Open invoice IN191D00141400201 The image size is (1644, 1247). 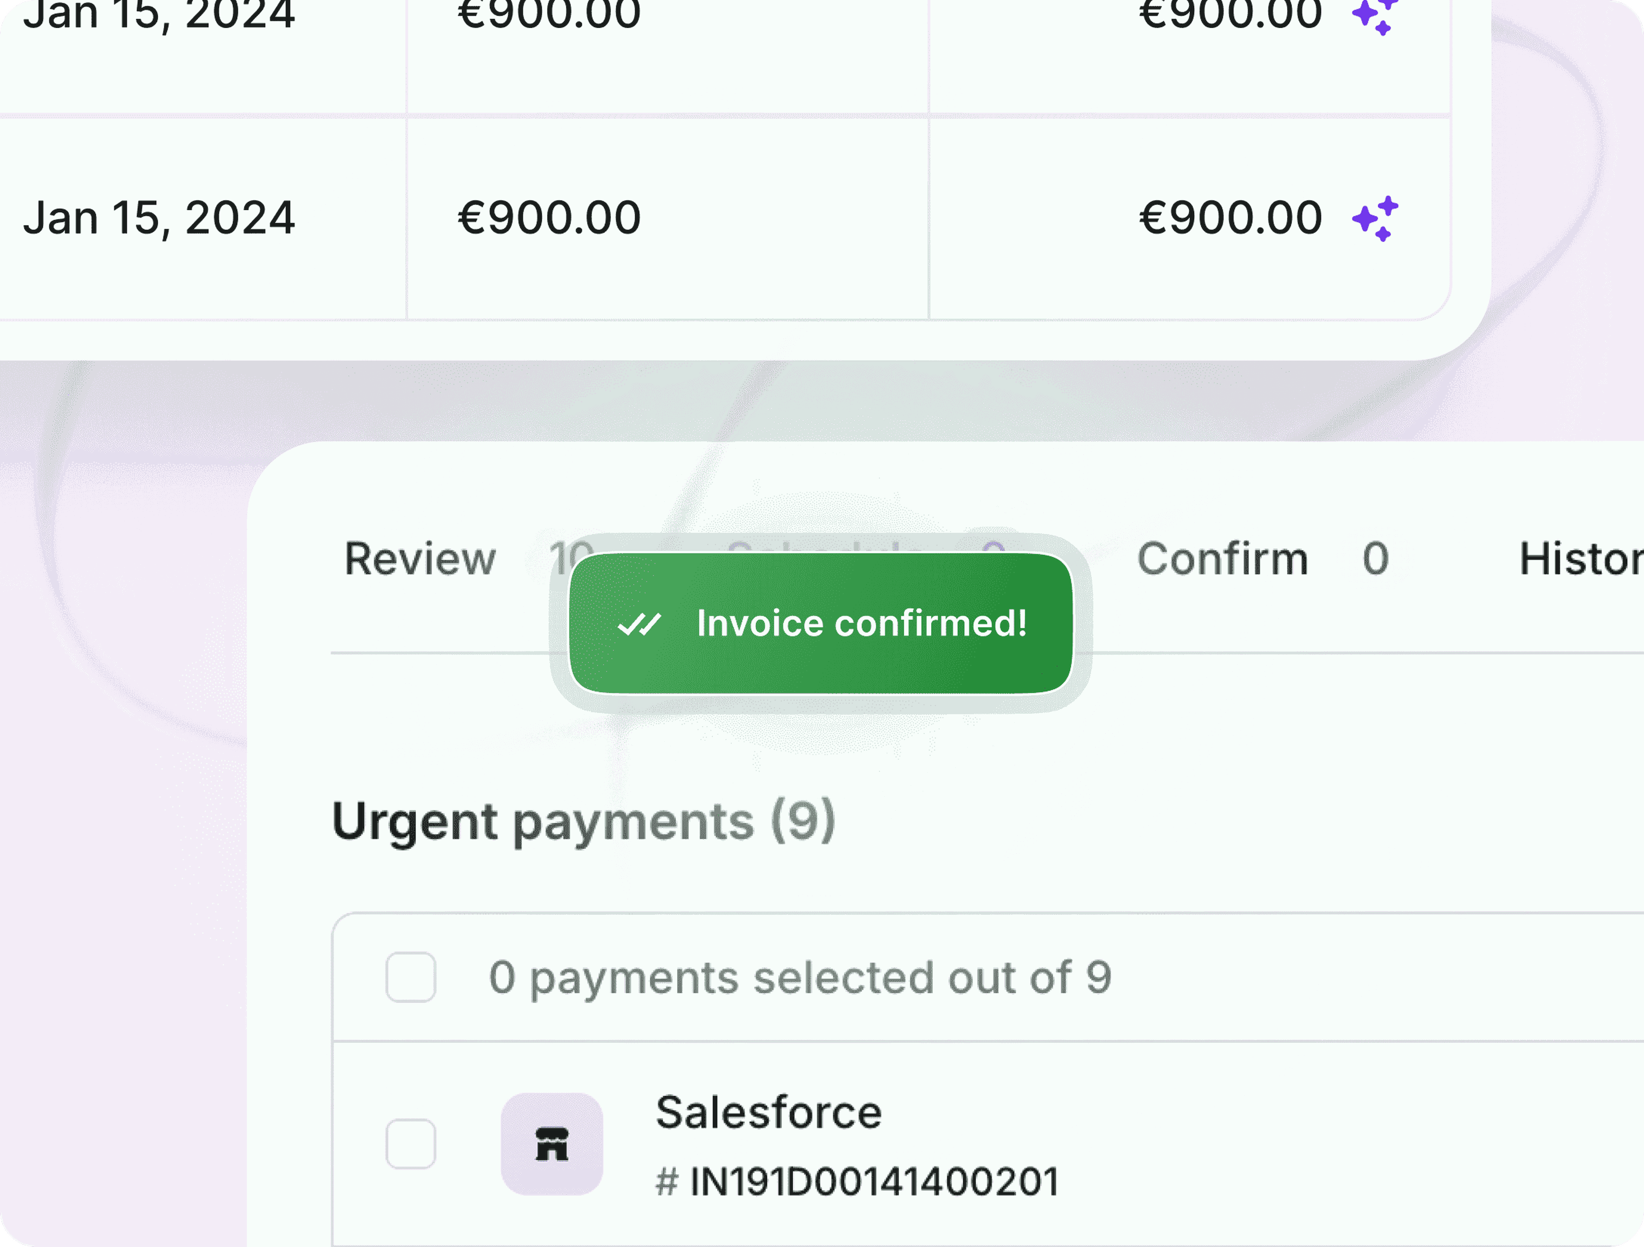[874, 1181]
